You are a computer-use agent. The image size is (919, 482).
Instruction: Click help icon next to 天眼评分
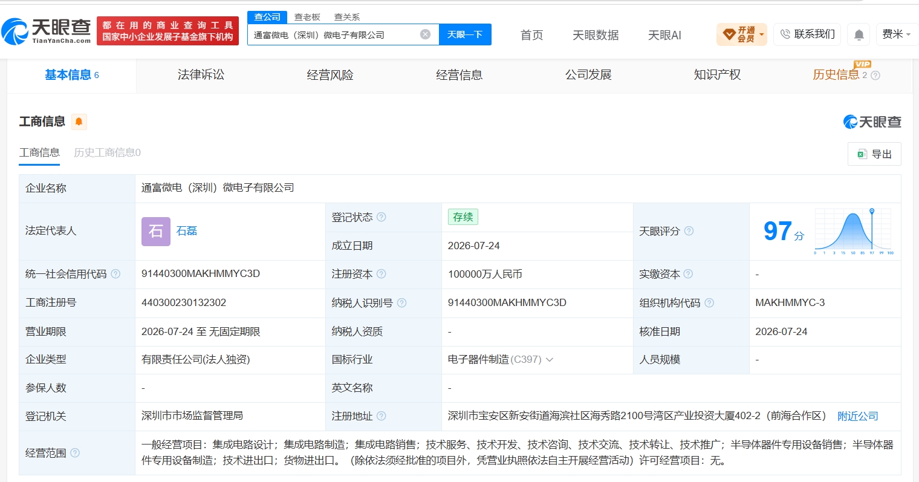point(689,231)
